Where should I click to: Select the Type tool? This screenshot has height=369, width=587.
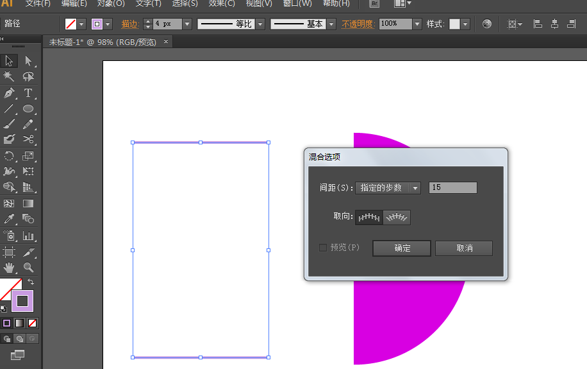pos(28,92)
